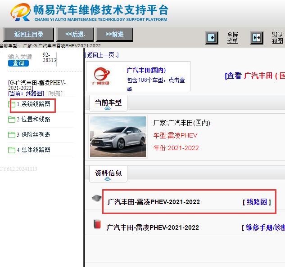Image resolution: width=285 pixels, height=267 pixels.
Task: Click the 广汽丰田-雷凌PHEV-2021-2022 title in 线路图 row
Action: pos(154,202)
